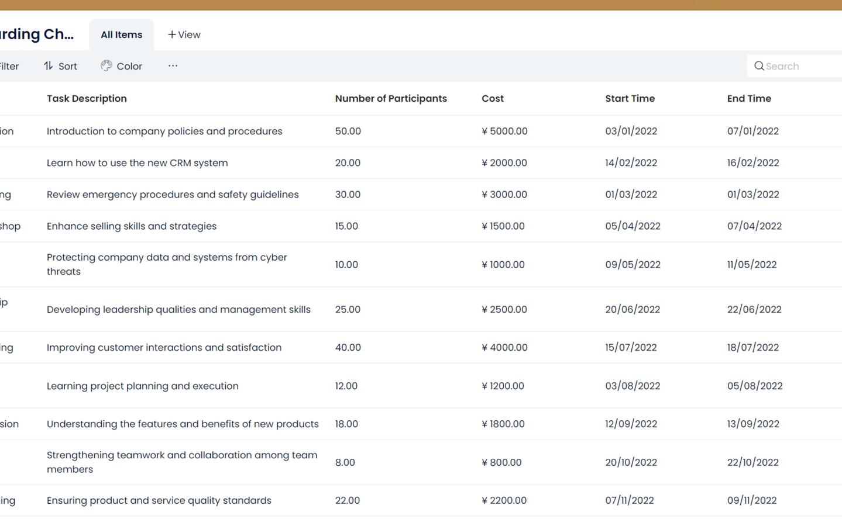
Task: Click participants value 50.00
Action: pos(348,131)
